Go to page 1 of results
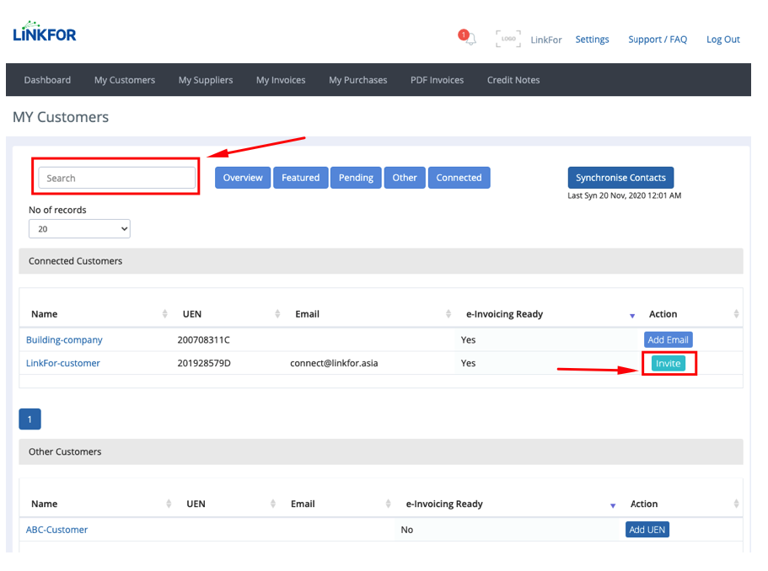768x571 pixels. (x=30, y=419)
